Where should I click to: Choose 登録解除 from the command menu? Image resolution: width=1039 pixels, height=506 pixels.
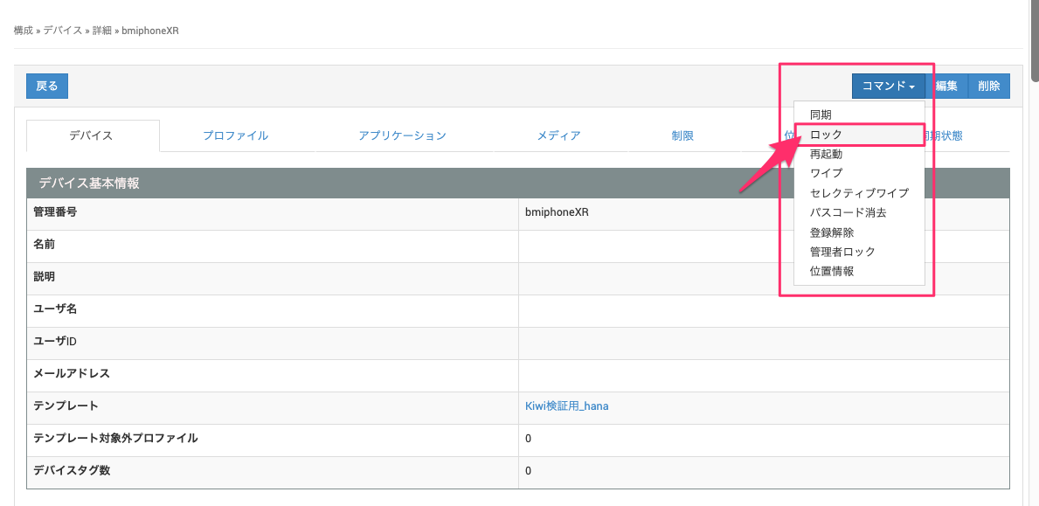[832, 232]
